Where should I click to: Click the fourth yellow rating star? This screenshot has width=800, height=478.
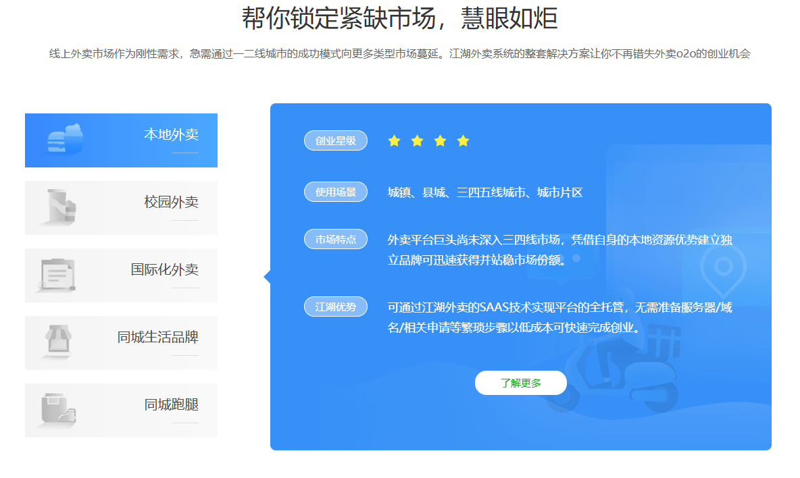[463, 141]
